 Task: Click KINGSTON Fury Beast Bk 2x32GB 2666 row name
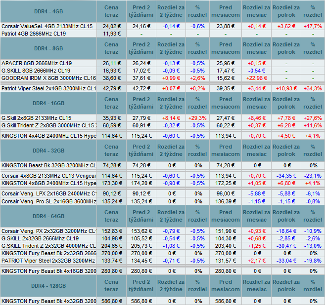pos(48,253)
